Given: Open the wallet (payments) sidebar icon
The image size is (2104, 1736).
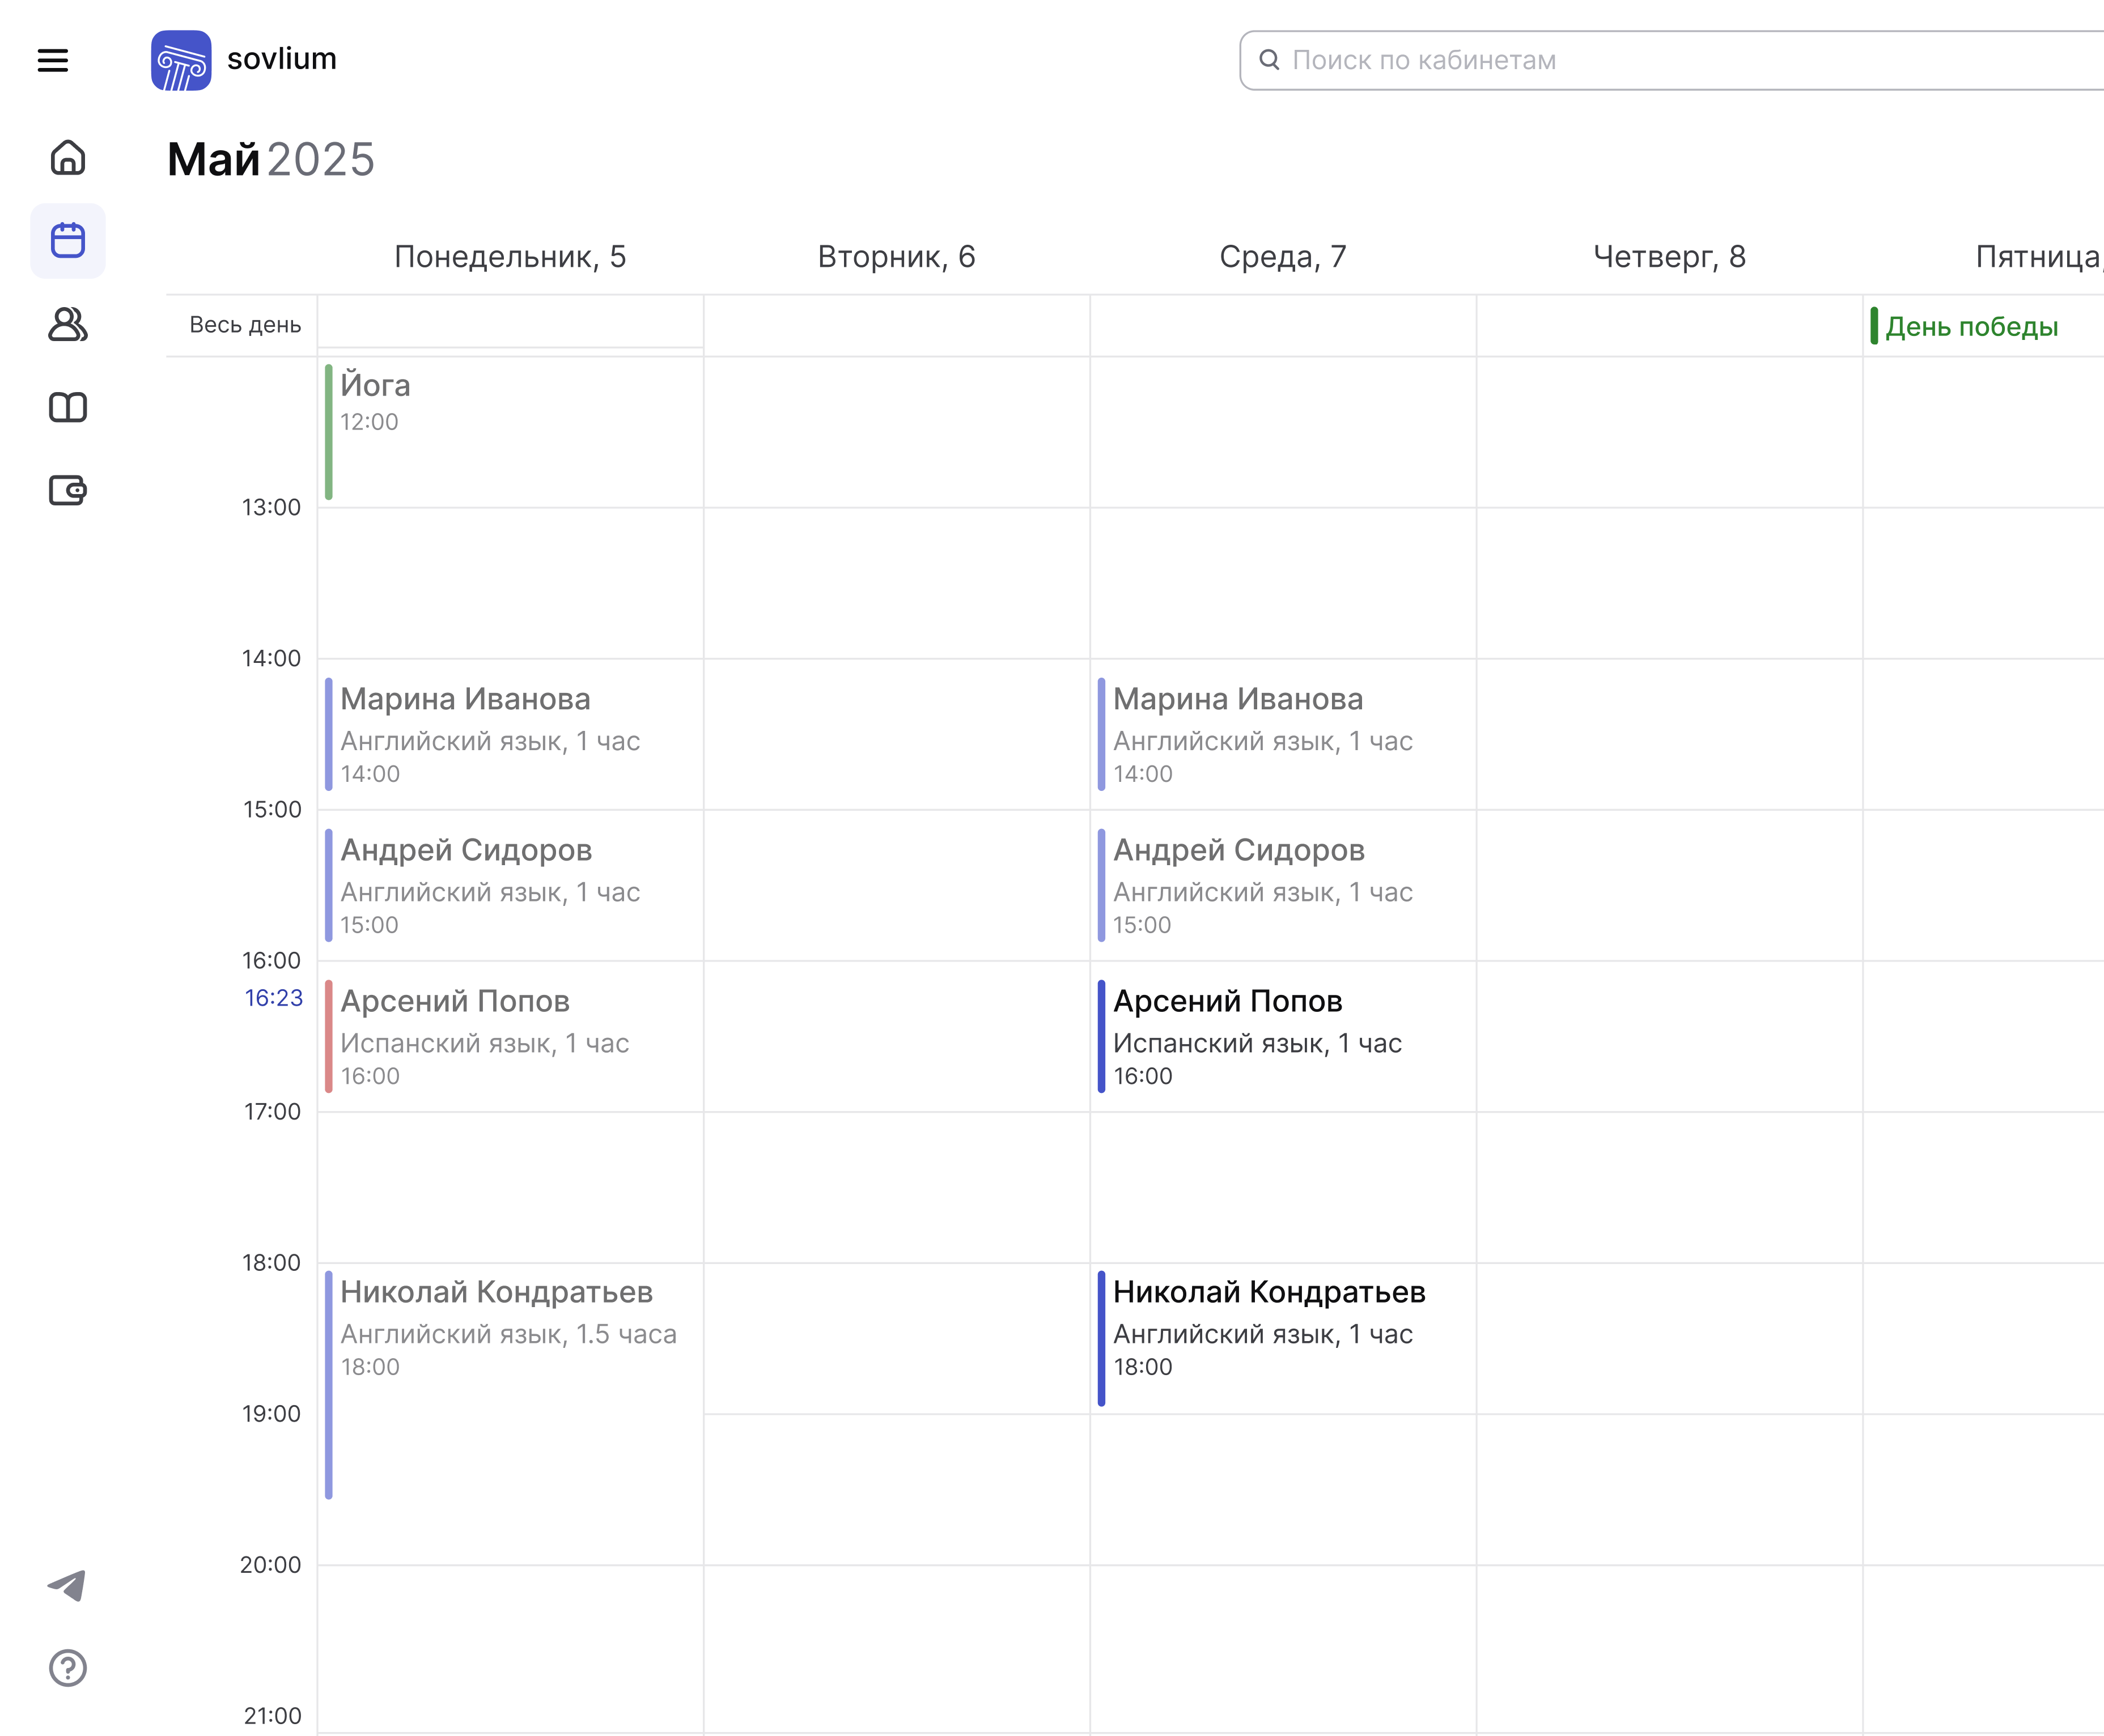Looking at the screenshot, I should point(68,490).
